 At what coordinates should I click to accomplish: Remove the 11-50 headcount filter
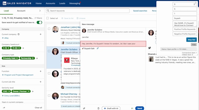[19, 48]
